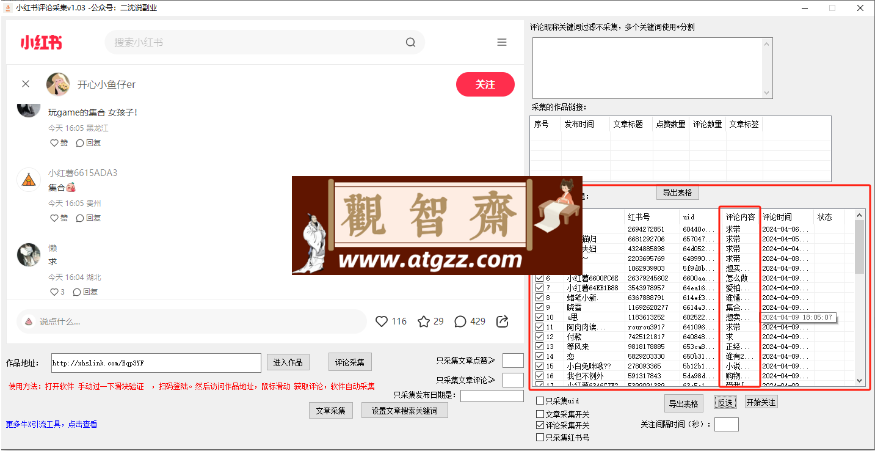The image size is (875, 451).
Task: Uncheck row 8 checkbox for 蜡笔小新
Action: click(x=539, y=298)
